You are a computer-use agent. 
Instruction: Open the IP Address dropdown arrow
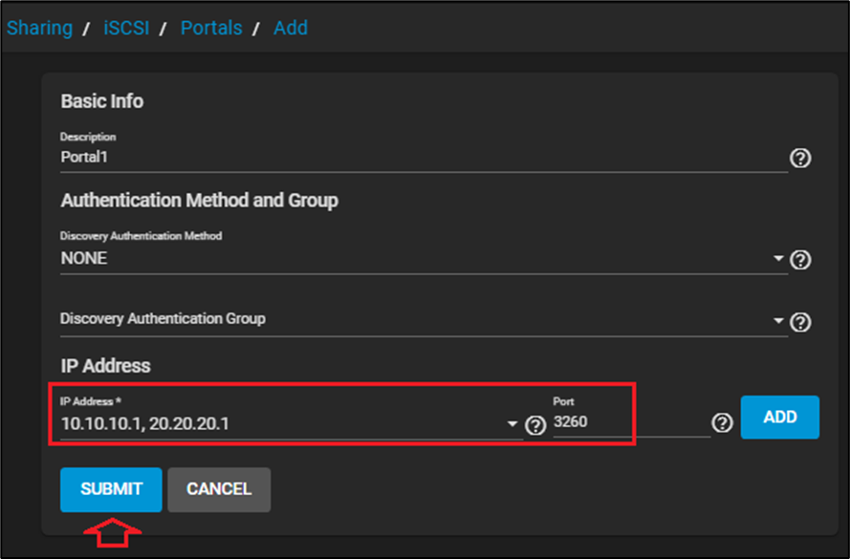pos(512,424)
